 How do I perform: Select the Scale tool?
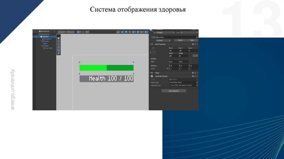click(59, 47)
